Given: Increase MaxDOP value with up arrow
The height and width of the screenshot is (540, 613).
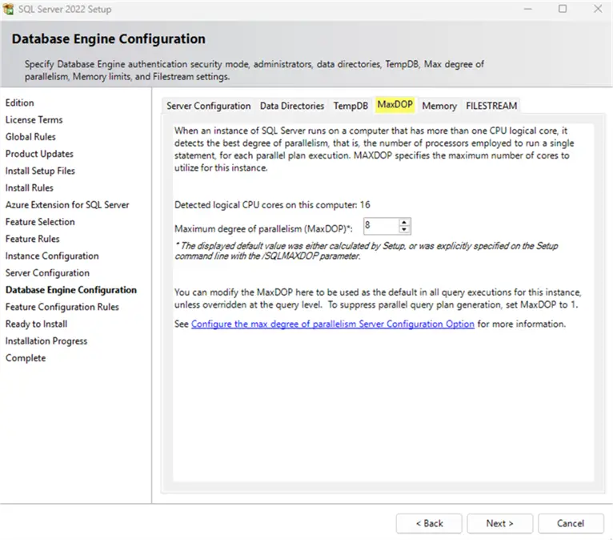Looking at the screenshot, I should [404, 223].
